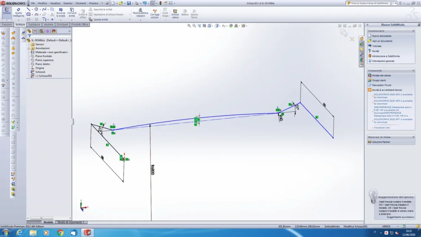Click Correggi schizzo tool
421x237 pixels.
155,13
